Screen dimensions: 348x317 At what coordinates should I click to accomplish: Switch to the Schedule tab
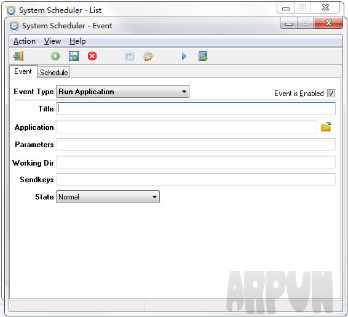click(x=53, y=73)
